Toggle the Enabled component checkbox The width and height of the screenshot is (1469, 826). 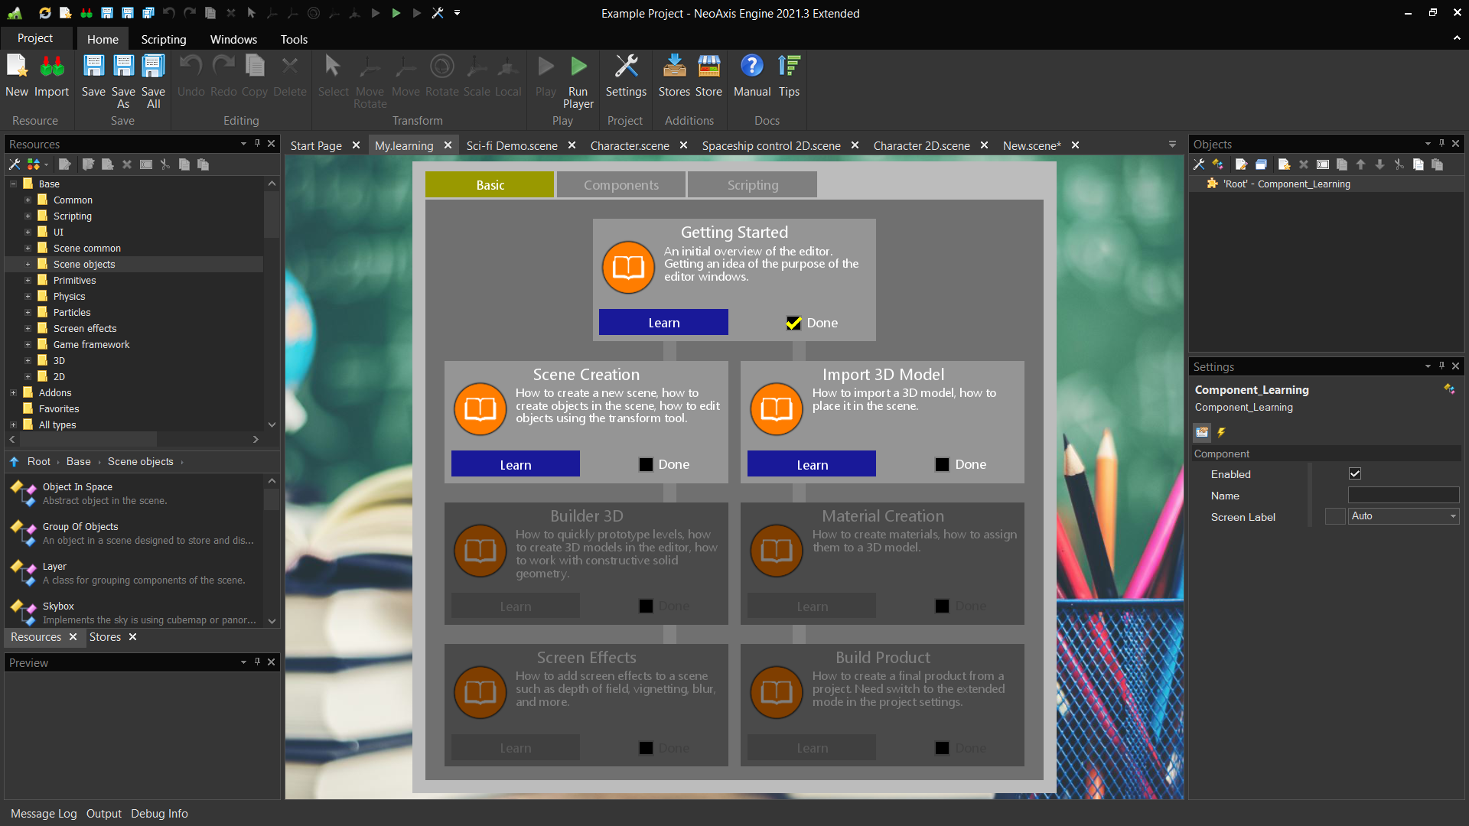click(1355, 474)
